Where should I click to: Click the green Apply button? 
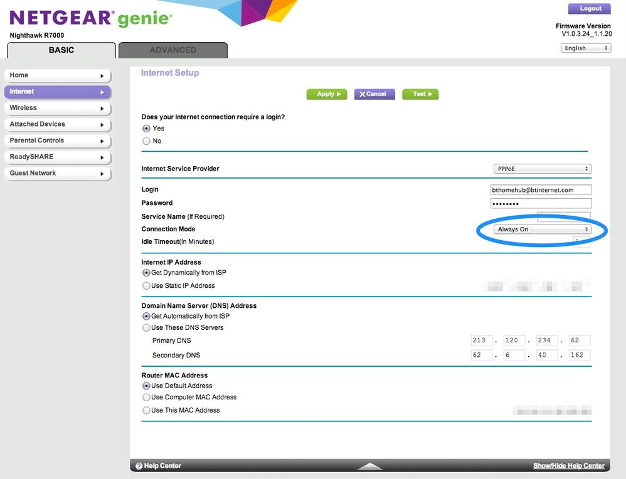326,94
